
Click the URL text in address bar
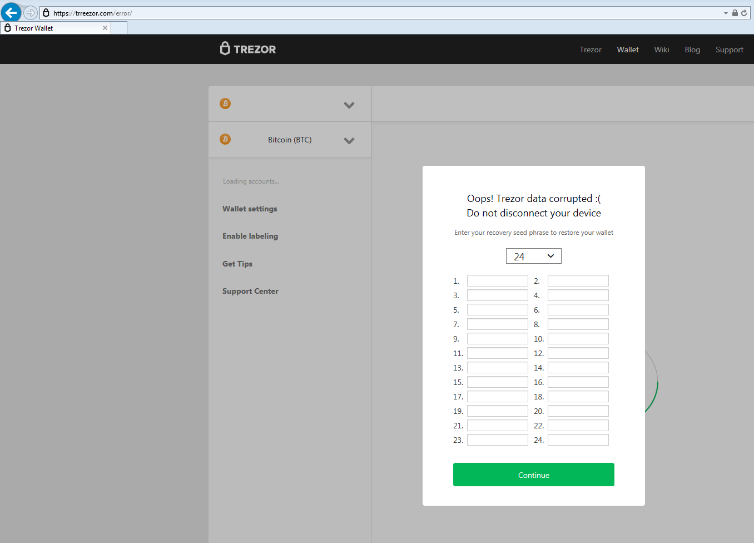pos(93,13)
